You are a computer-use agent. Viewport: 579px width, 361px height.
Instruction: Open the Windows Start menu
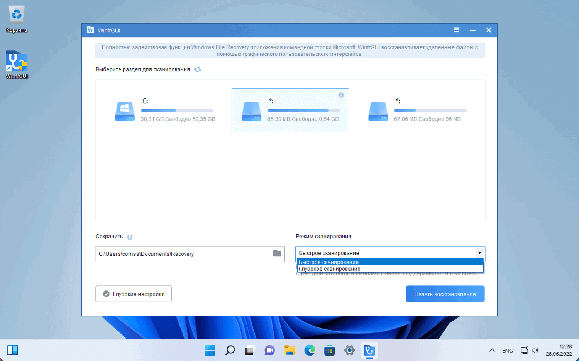(x=210, y=350)
